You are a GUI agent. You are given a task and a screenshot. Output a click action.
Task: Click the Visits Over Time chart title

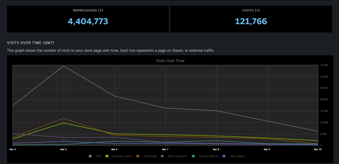coord(170,61)
